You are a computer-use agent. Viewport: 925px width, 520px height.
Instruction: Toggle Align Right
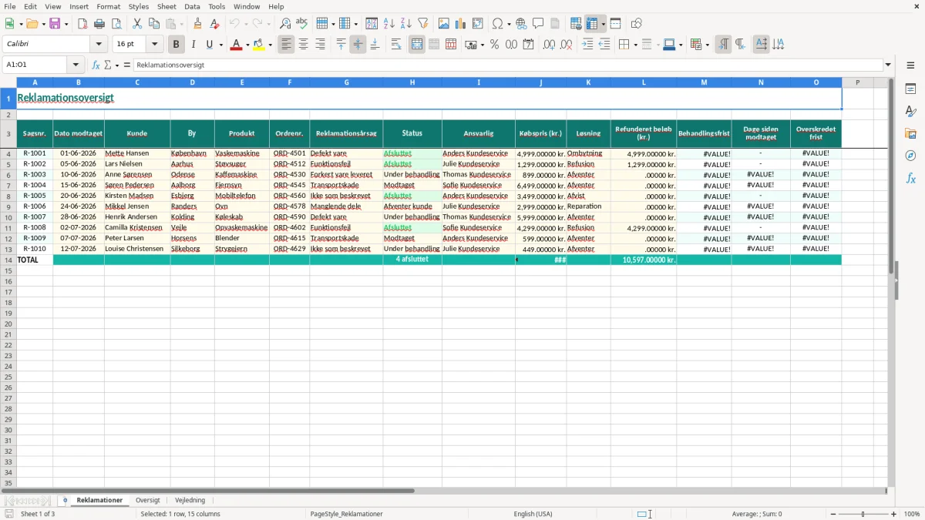click(x=320, y=45)
